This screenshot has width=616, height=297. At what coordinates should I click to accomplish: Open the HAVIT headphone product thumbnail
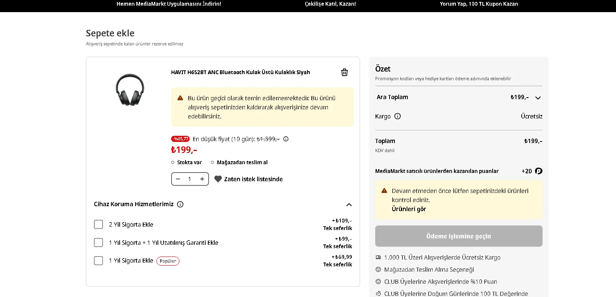(130, 90)
